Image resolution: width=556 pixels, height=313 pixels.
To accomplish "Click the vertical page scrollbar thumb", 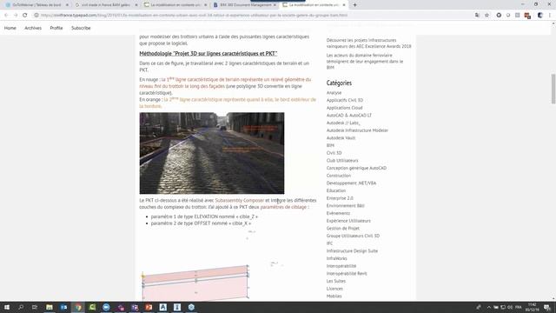I will tap(553, 89).
